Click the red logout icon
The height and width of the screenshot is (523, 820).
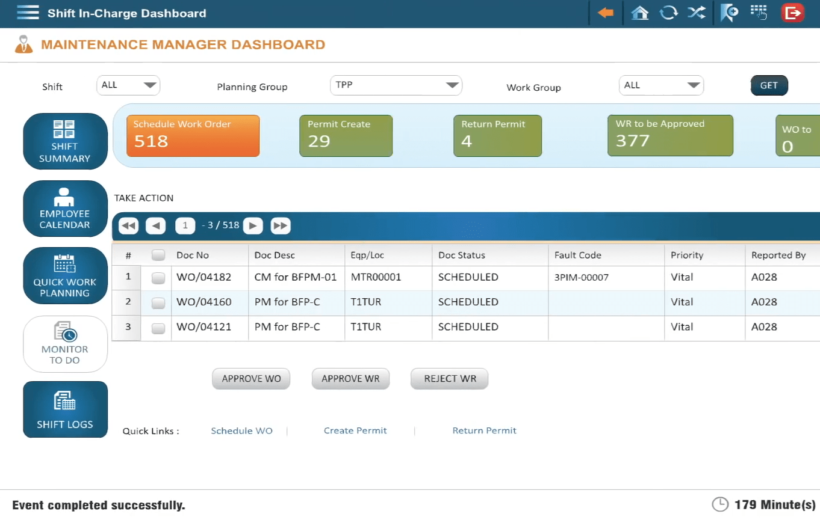tap(792, 13)
